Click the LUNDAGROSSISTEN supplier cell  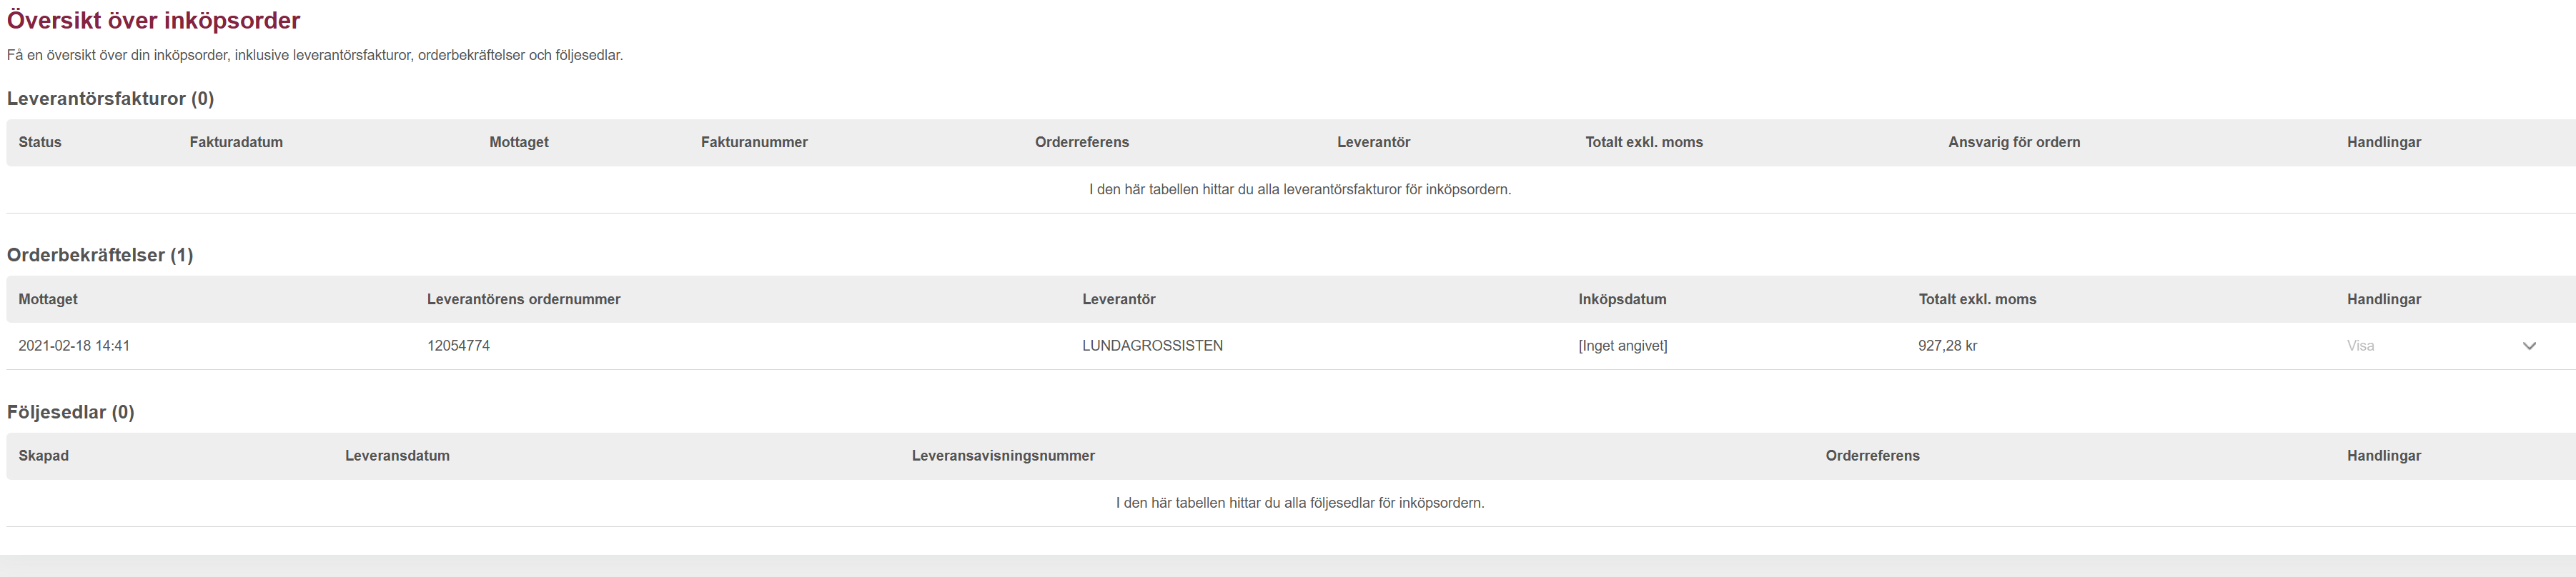point(1152,346)
